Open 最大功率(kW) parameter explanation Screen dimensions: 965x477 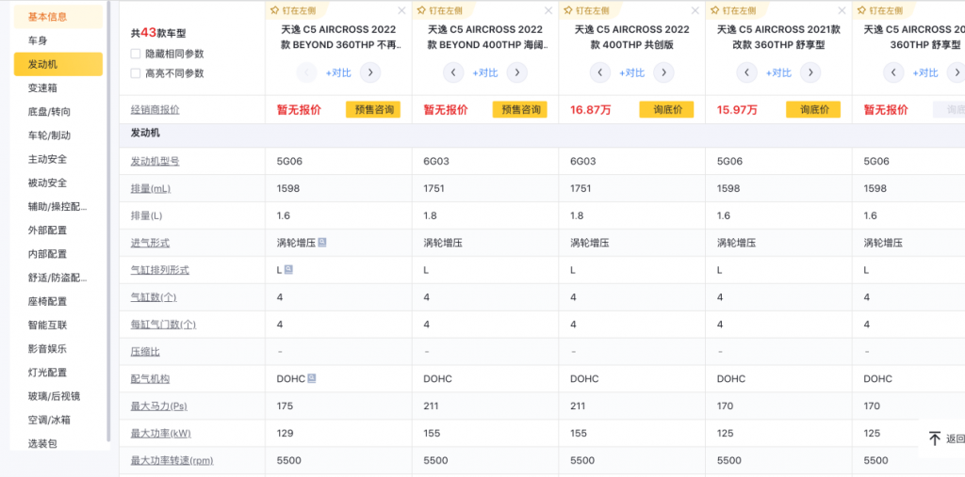tap(160, 434)
